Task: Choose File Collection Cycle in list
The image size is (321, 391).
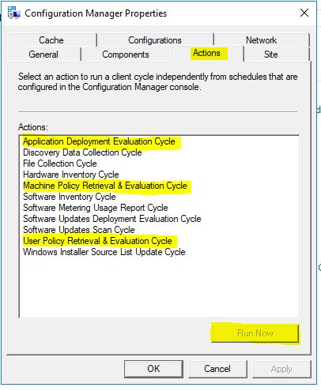Action: (x=60, y=164)
